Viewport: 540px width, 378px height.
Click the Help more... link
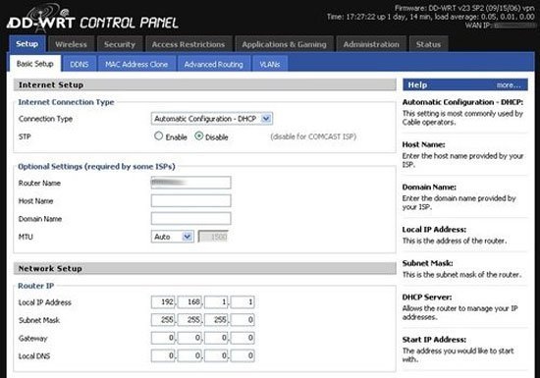pyautogui.click(x=509, y=85)
